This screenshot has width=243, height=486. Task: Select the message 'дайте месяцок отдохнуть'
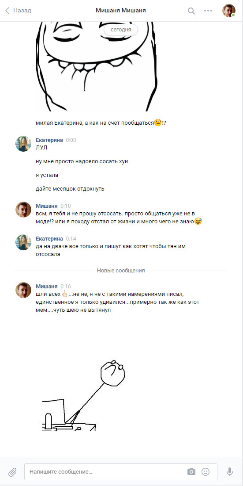tap(70, 189)
